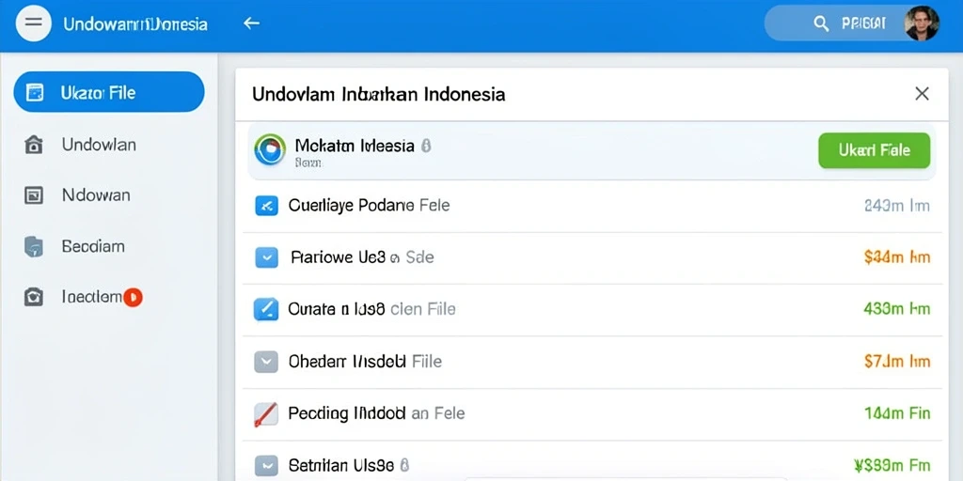Click the red pencil icon of Pecding
Viewport: 963px width, 481px height.
[x=266, y=414]
